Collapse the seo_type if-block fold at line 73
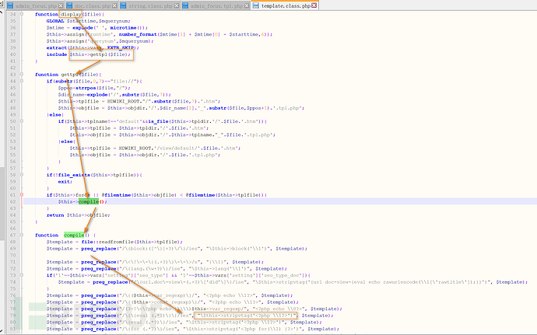 click(22, 275)
